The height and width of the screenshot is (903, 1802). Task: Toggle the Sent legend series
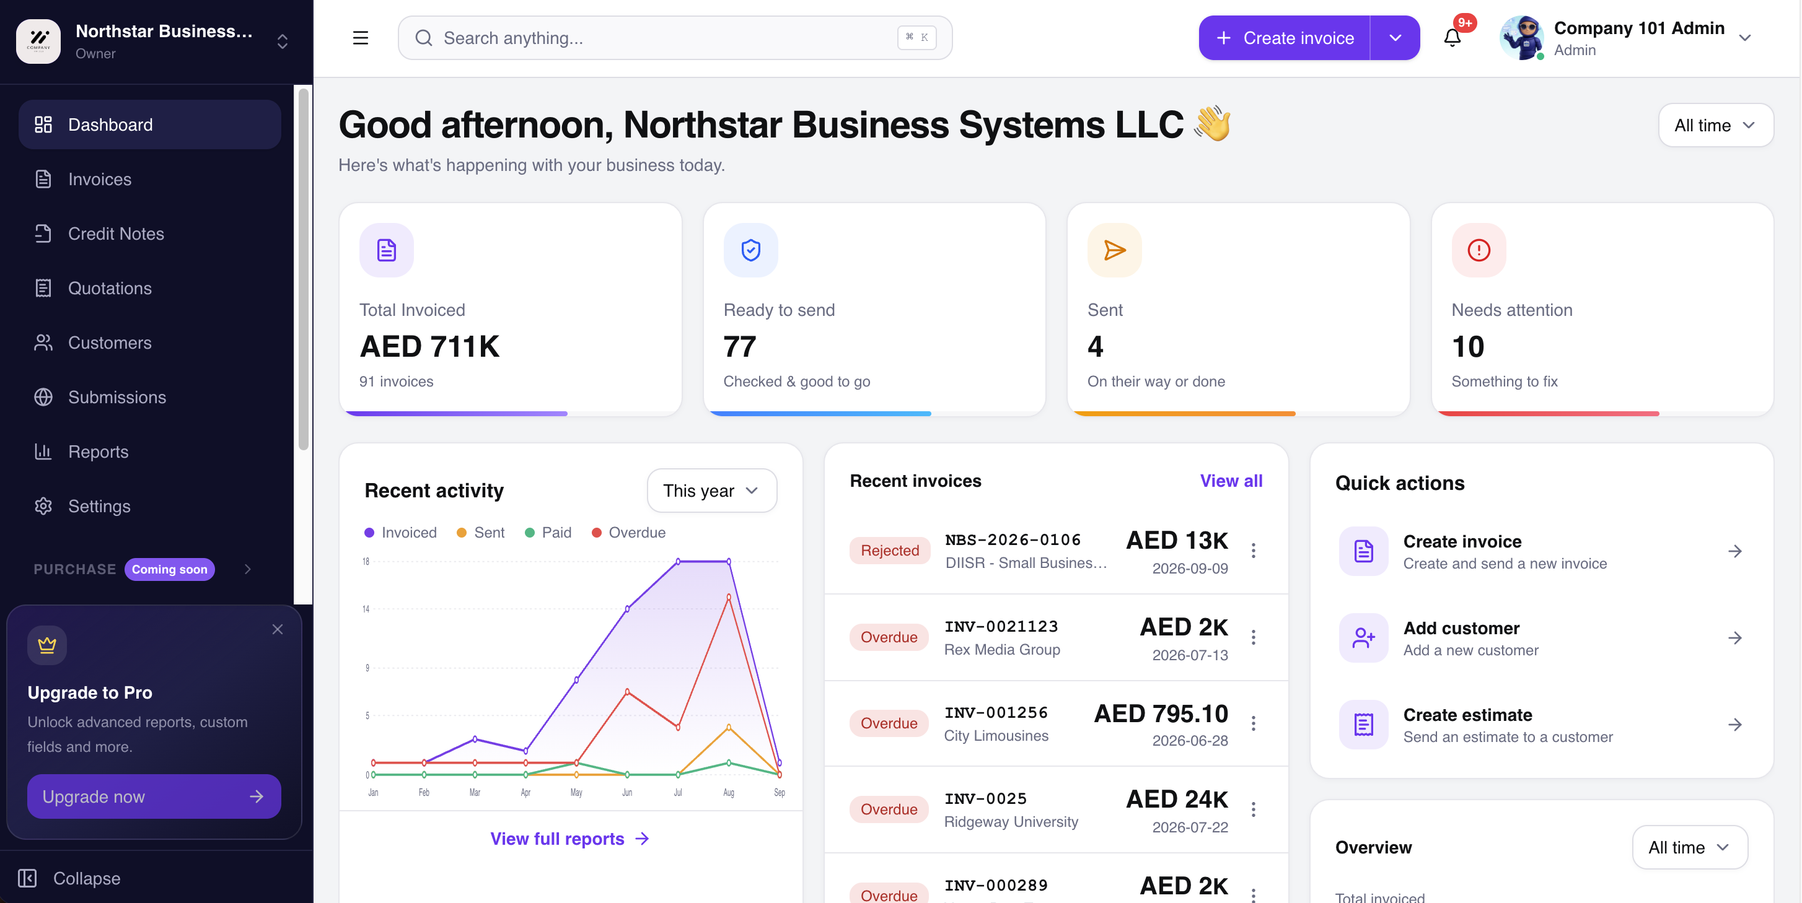pos(481,533)
